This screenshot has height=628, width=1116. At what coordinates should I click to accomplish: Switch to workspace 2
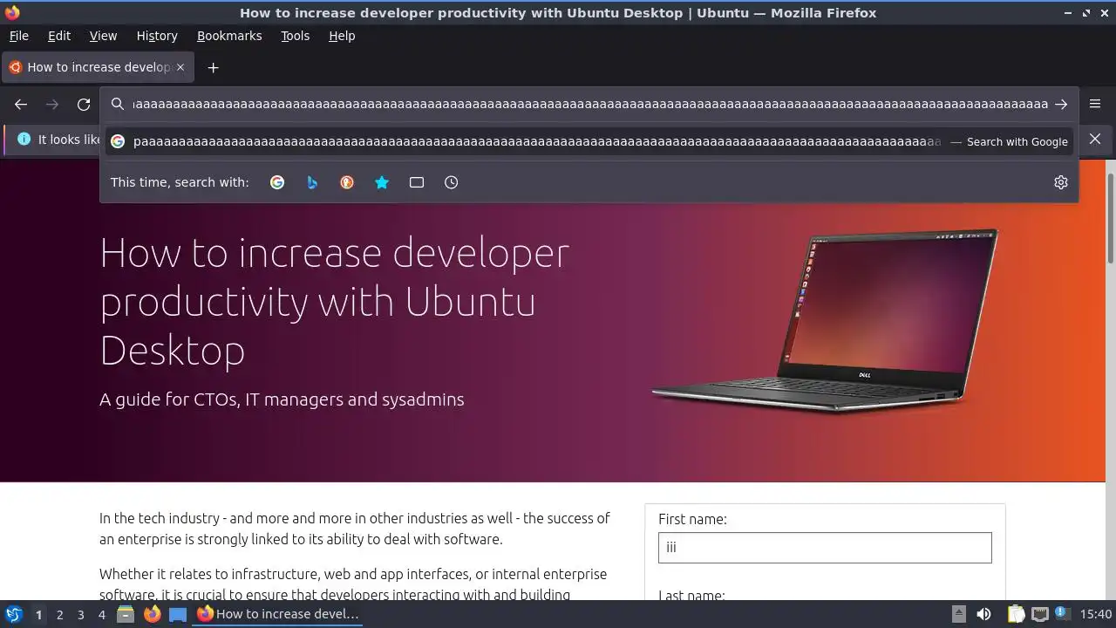pos(59,615)
